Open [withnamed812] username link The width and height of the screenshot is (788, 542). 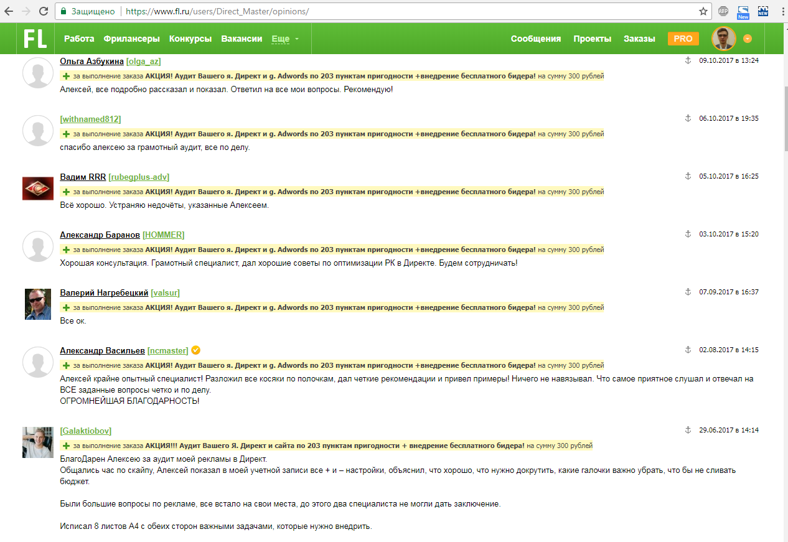(x=90, y=119)
